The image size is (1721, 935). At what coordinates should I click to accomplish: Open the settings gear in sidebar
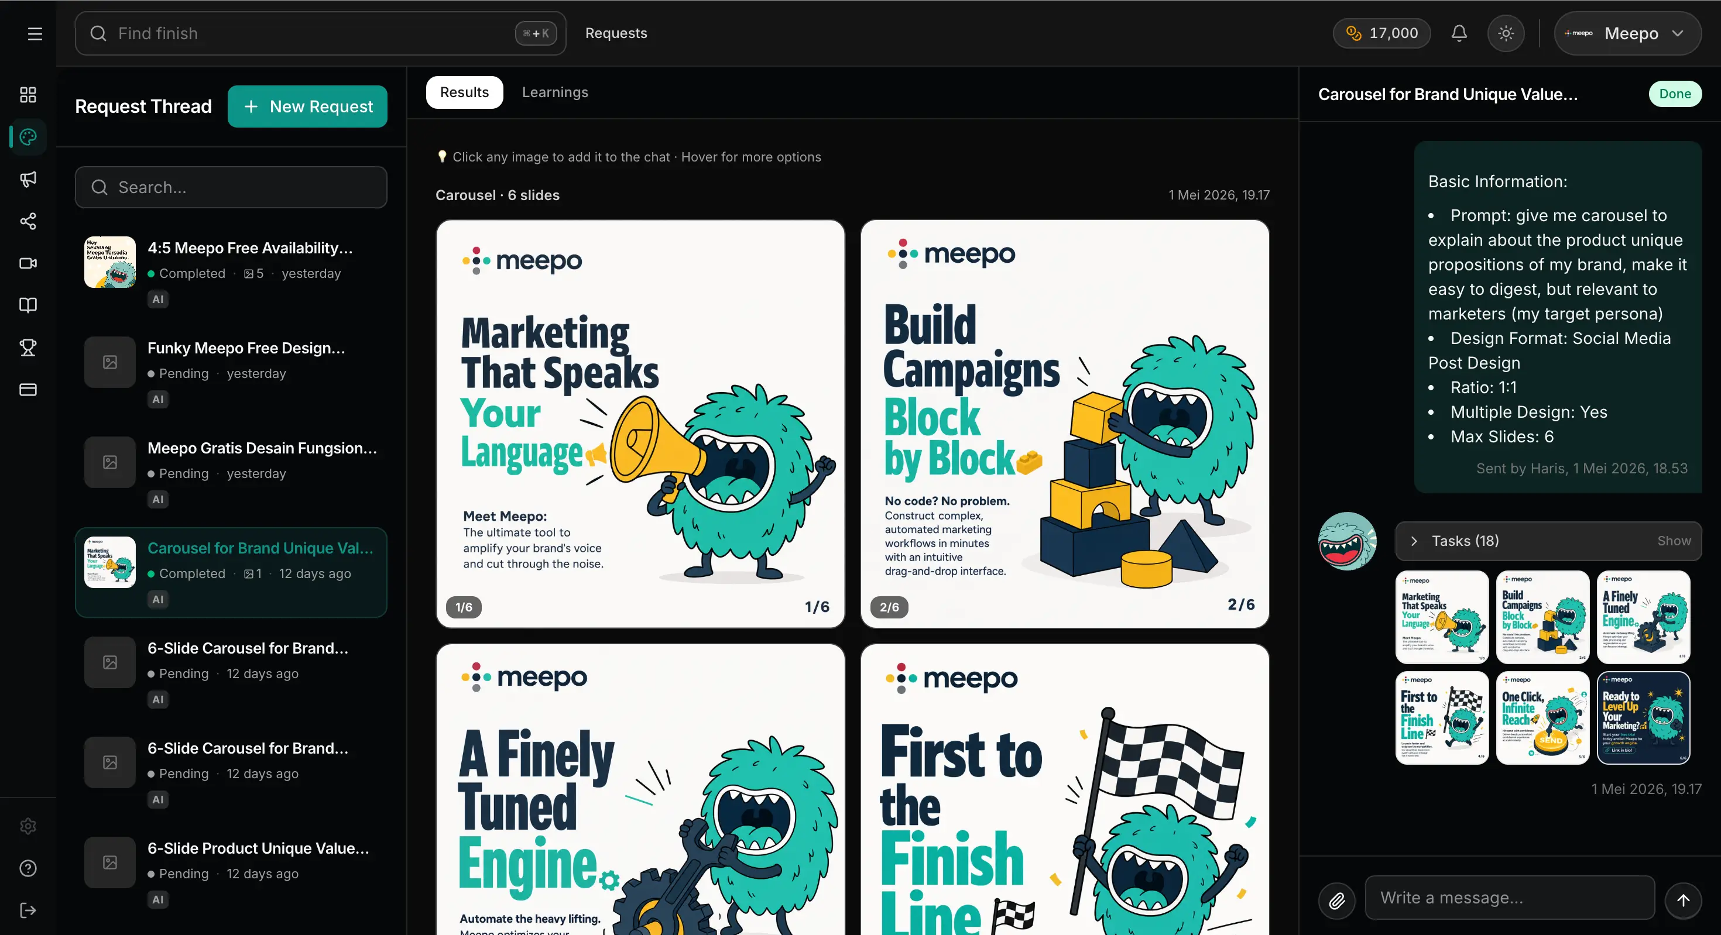point(28,826)
